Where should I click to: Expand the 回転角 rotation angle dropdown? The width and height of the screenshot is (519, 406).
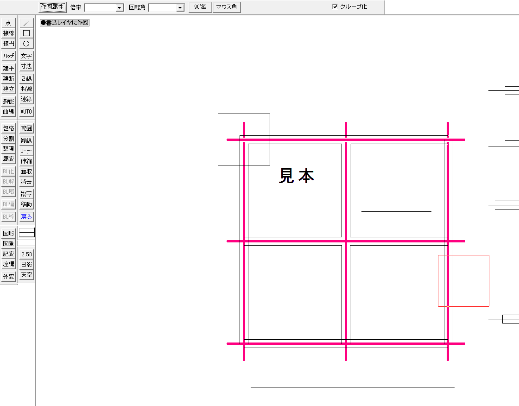click(180, 7)
